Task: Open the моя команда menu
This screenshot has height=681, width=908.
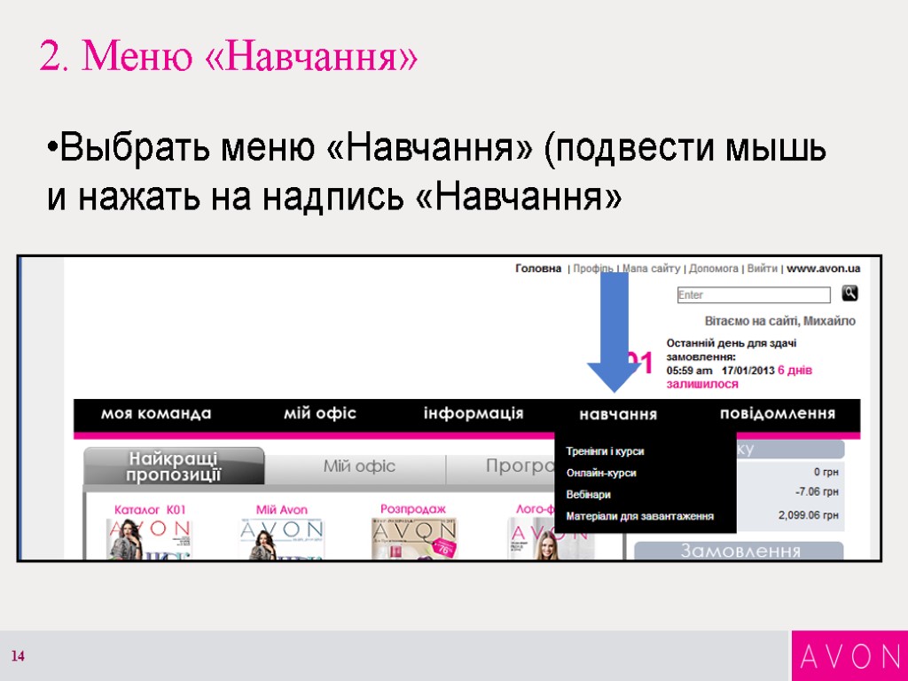Action: 156,413
